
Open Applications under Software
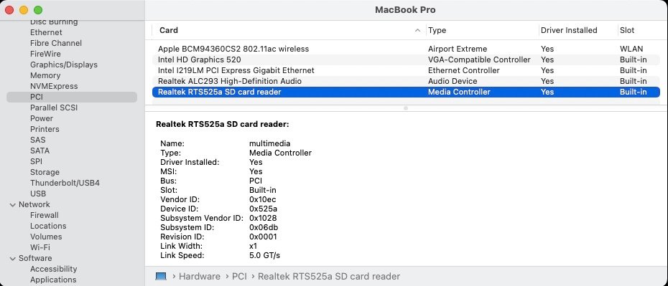[x=53, y=280]
